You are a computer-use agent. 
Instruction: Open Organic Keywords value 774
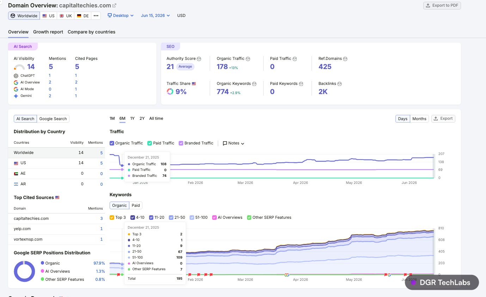(x=223, y=92)
